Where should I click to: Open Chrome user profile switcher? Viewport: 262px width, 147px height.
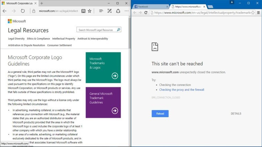[232, 3]
